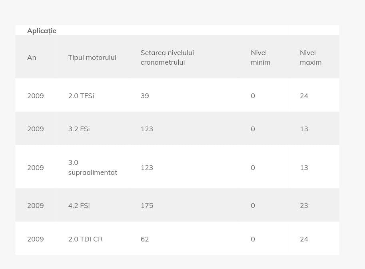The width and height of the screenshot is (365, 269).
Task: Click maximum level value 23
Action: (x=304, y=206)
